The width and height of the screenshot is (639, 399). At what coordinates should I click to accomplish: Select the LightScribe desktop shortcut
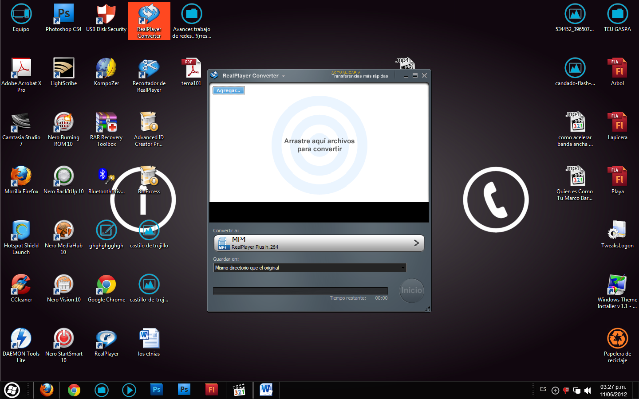coord(63,72)
